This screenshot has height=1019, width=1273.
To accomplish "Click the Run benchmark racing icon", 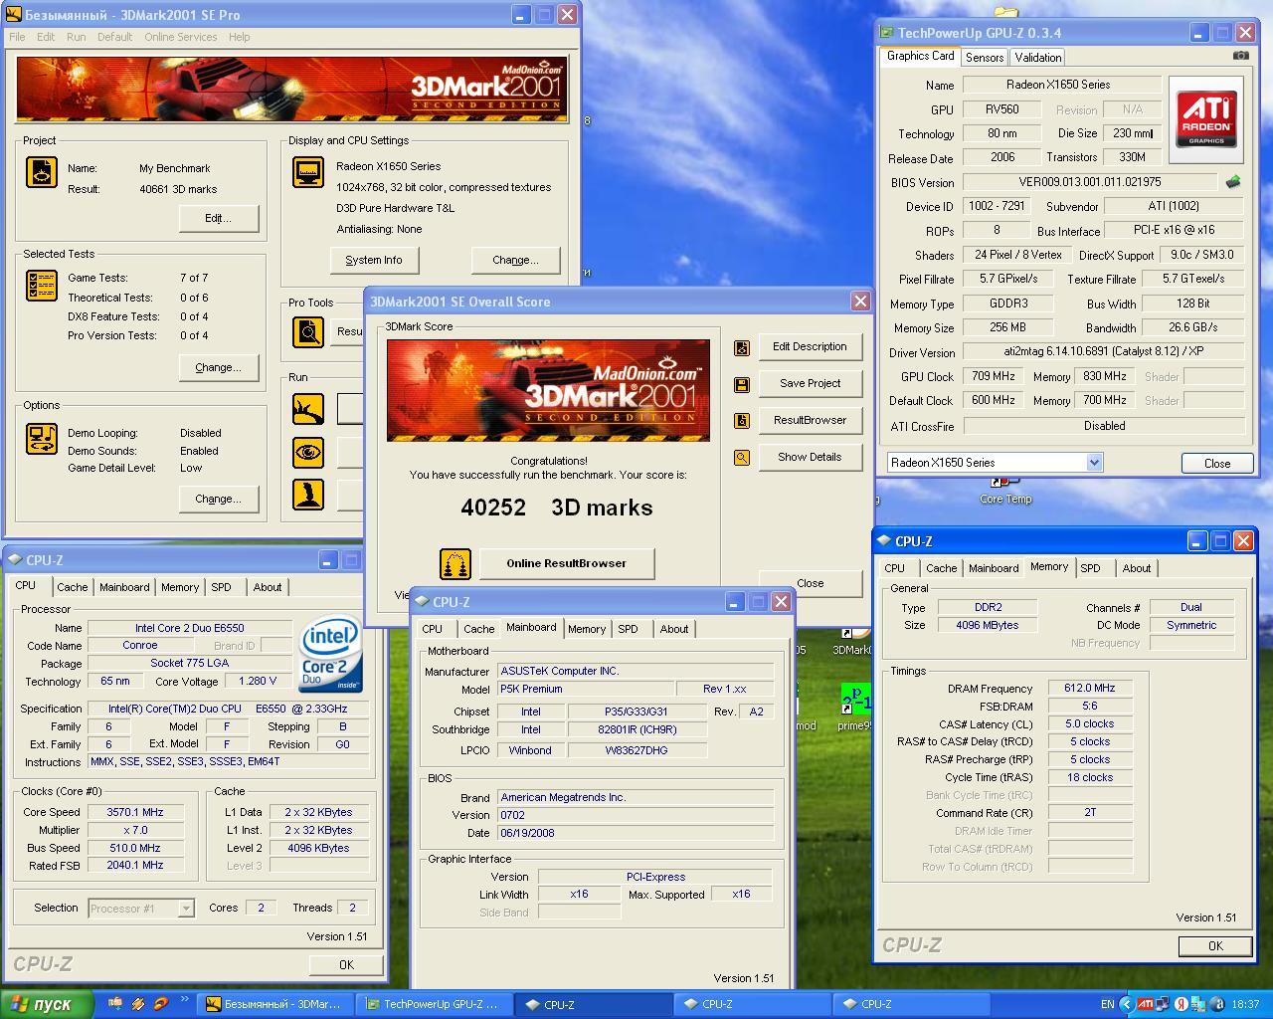I will coord(308,408).
